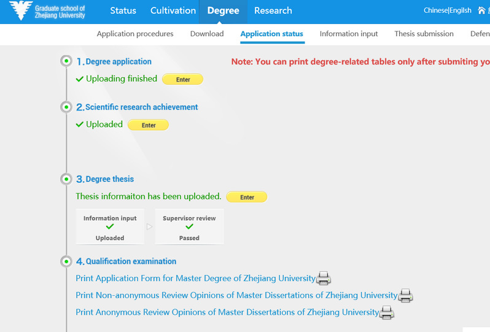The height and width of the screenshot is (332, 490).
Task: Click the Zhejiang University eagle logo
Action: tap(21, 10)
